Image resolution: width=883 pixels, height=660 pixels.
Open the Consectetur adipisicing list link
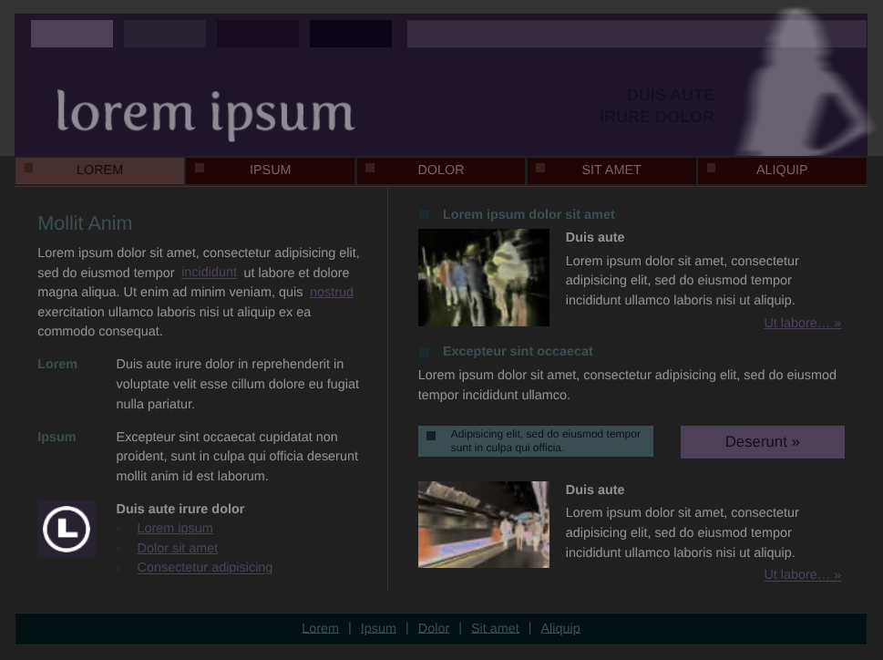pos(204,568)
